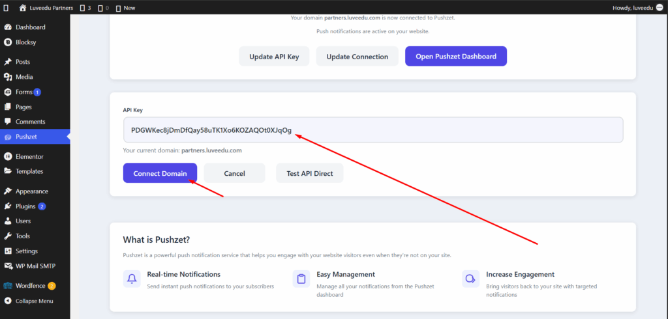Viewport: 668px width, 319px height.
Task: Click the Update API Key button
Action: click(274, 56)
